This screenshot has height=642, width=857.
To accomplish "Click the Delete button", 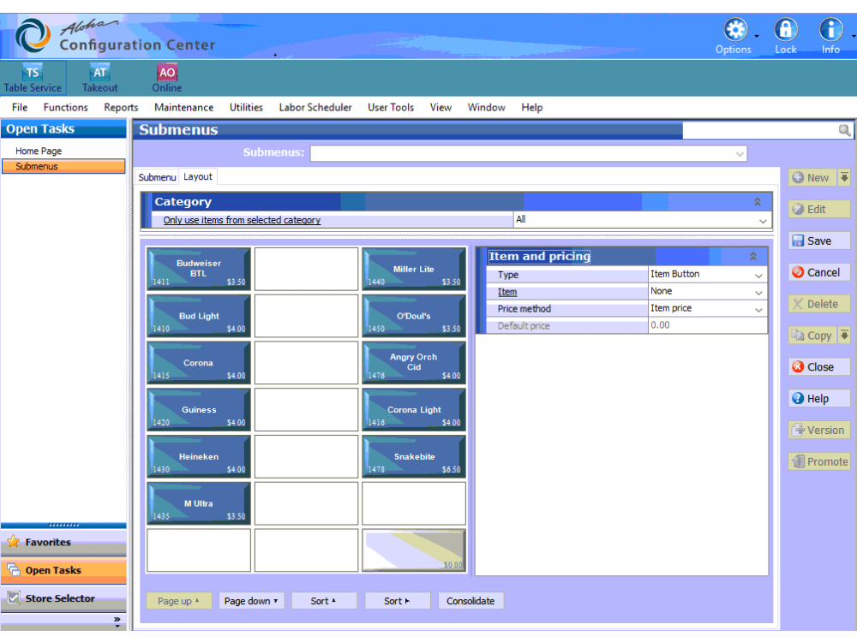I will [x=818, y=304].
